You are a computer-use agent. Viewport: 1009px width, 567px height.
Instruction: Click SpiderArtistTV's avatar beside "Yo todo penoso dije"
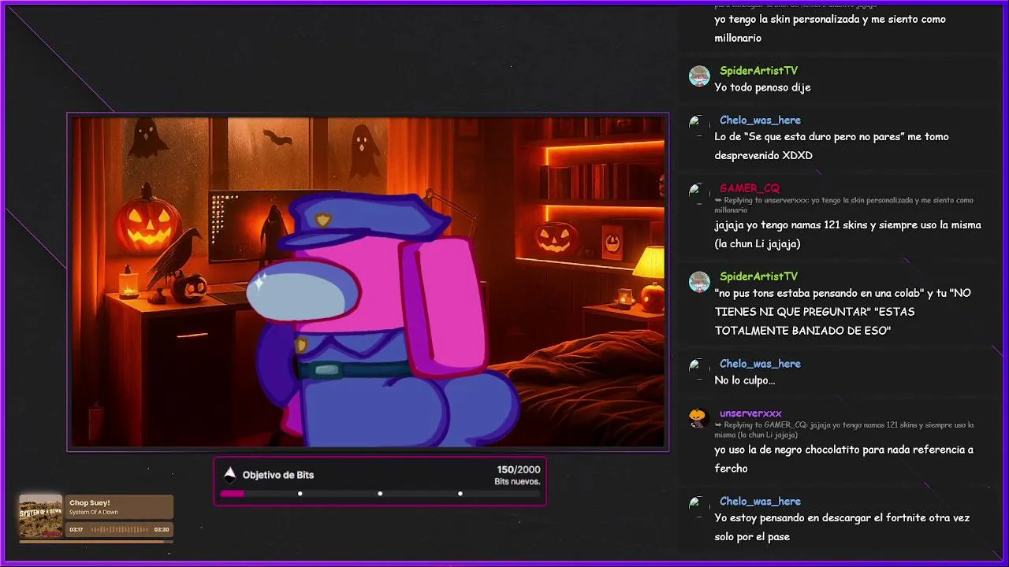[699, 76]
